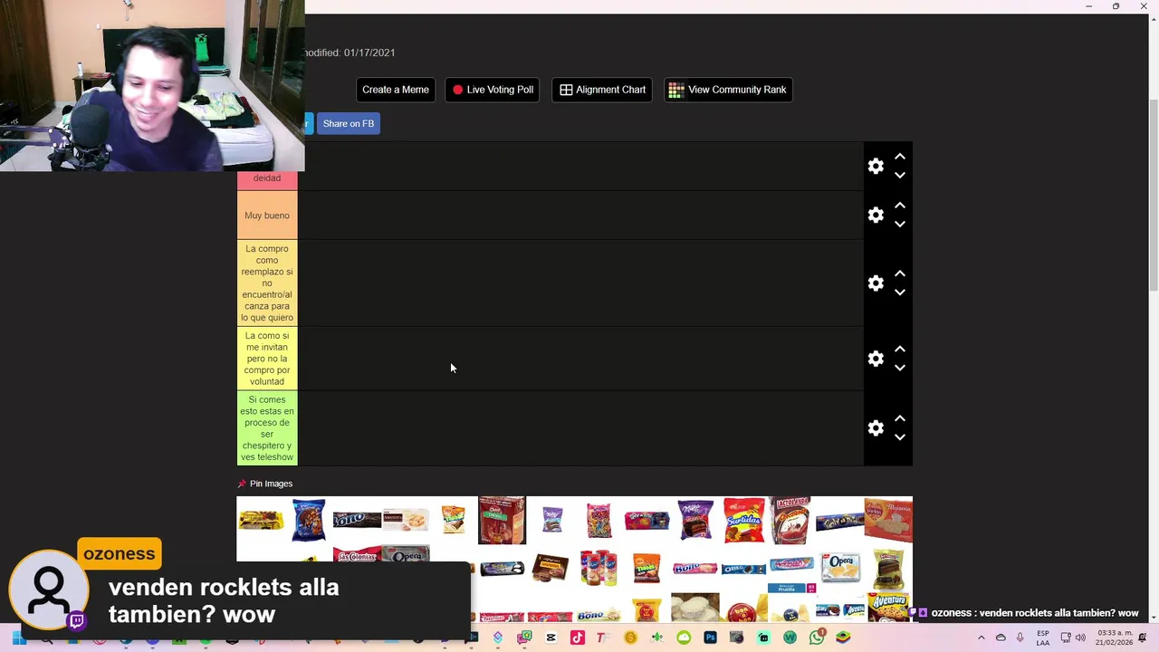This screenshot has width=1159, height=652.
Task: Open WhatsApp from the taskbar
Action: (x=817, y=638)
